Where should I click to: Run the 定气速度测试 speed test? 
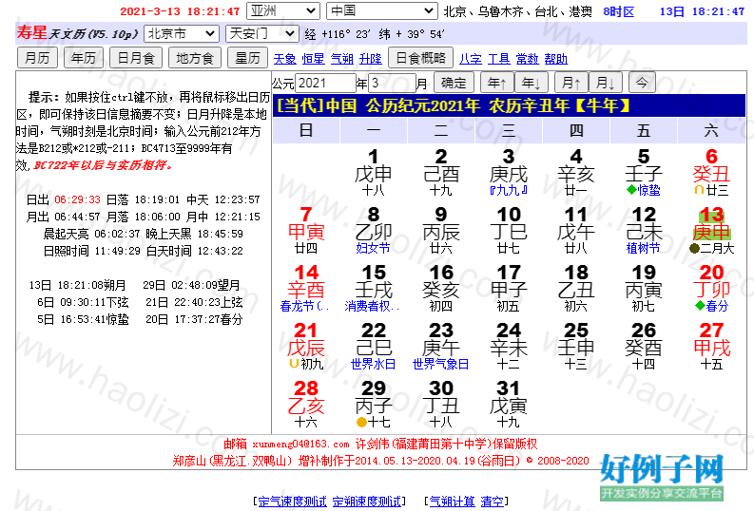292,502
